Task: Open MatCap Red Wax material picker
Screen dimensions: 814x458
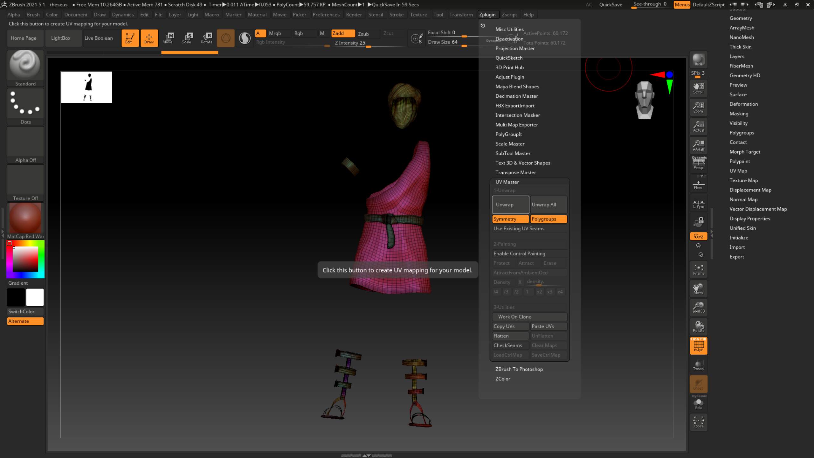Action: click(25, 221)
